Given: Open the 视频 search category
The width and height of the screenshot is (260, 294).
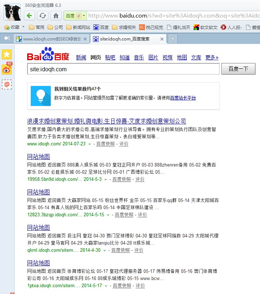Looking at the screenshot, I should [x=167, y=57].
